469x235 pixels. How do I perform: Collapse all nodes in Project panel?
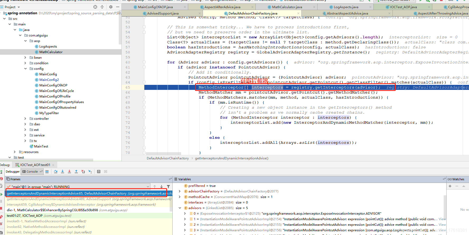click(102, 7)
